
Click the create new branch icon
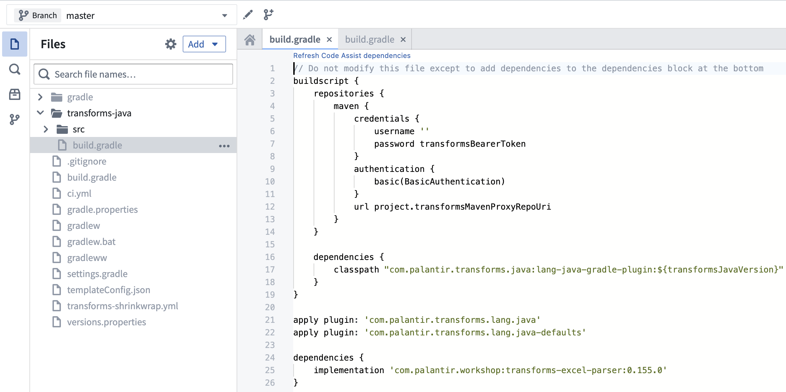[268, 15]
